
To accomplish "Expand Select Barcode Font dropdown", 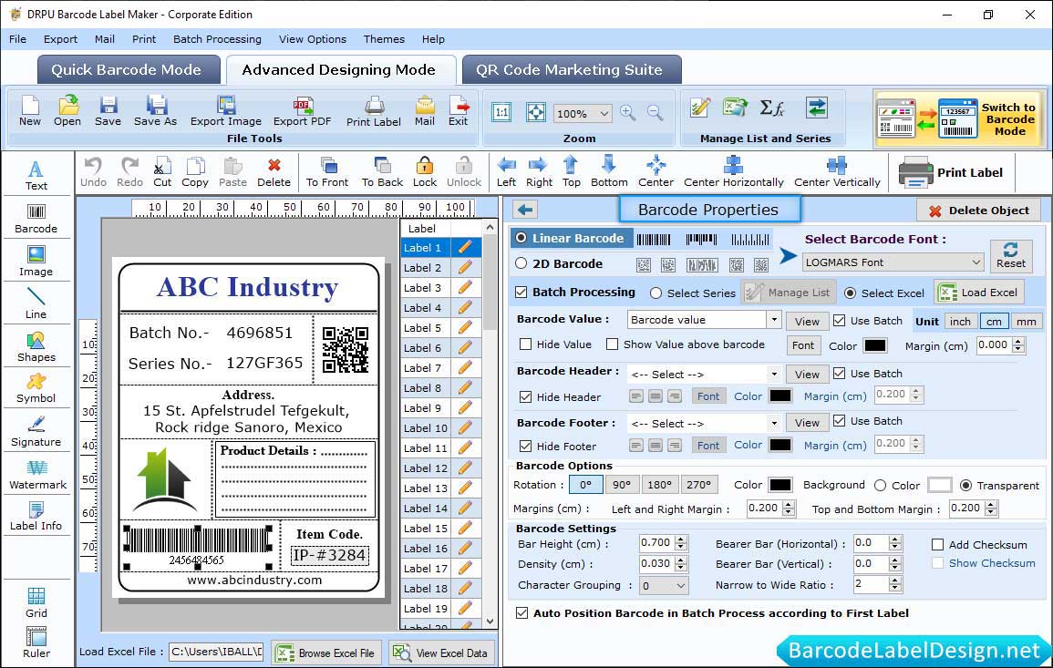I will pos(976,262).
